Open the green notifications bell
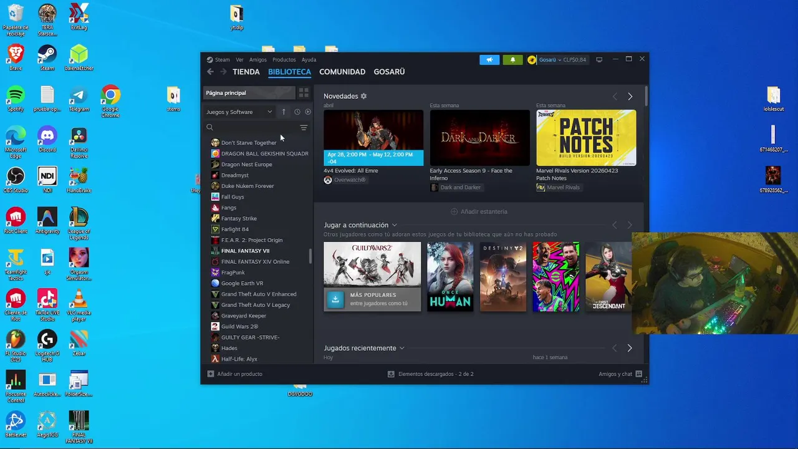Image resolution: width=798 pixels, height=449 pixels. [512, 60]
